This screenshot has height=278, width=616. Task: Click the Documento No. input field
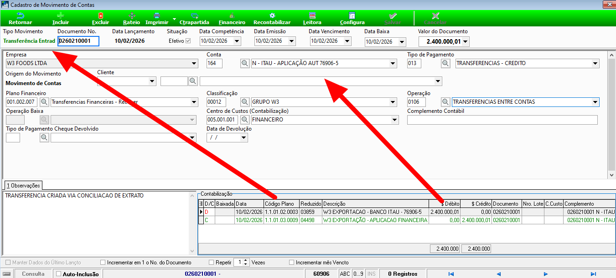[78, 41]
